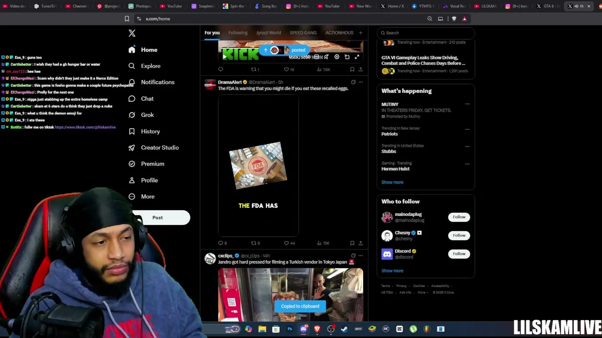Open more options on cxclips_ post
Image resolution: width=602 pixels, height=338 pixels.
(x=361, y=256)
